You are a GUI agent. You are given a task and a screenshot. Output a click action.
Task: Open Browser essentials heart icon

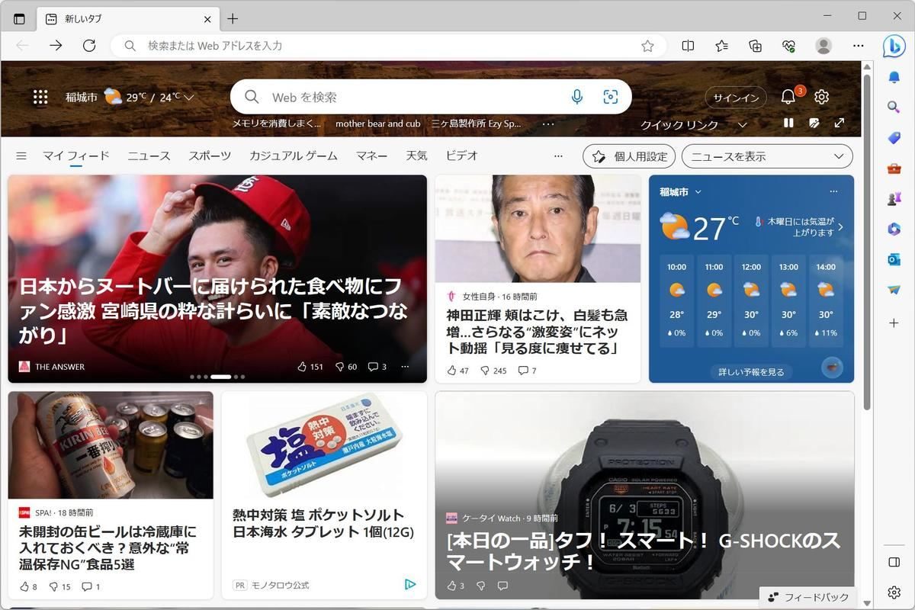[x=789, y=46]
